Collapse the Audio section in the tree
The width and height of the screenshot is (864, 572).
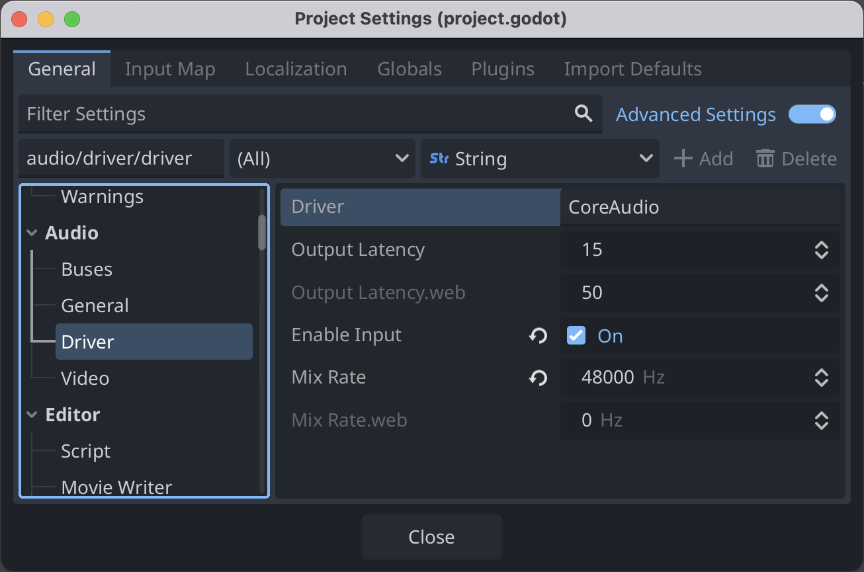click(31, 233)
